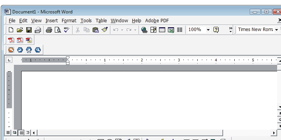This screenshot has width=281, height=140.
Task: Toggle Normal View button at bottom left
Action: pos(8,132)
